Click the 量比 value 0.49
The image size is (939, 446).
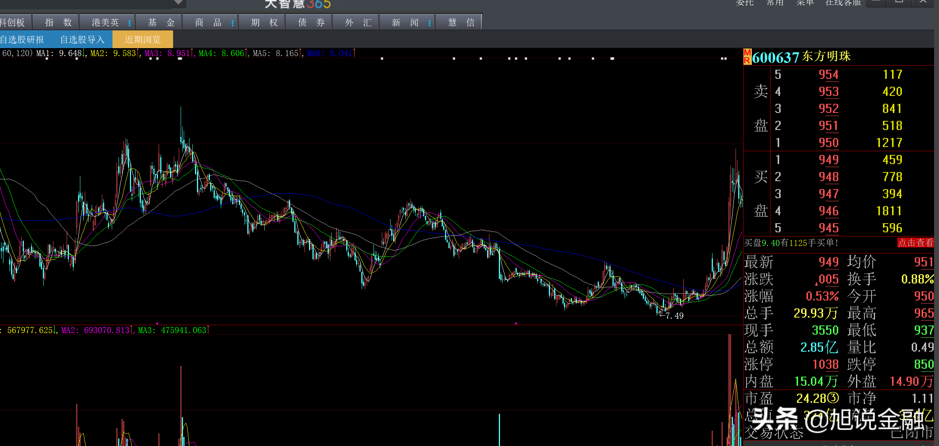pos(922,347)
